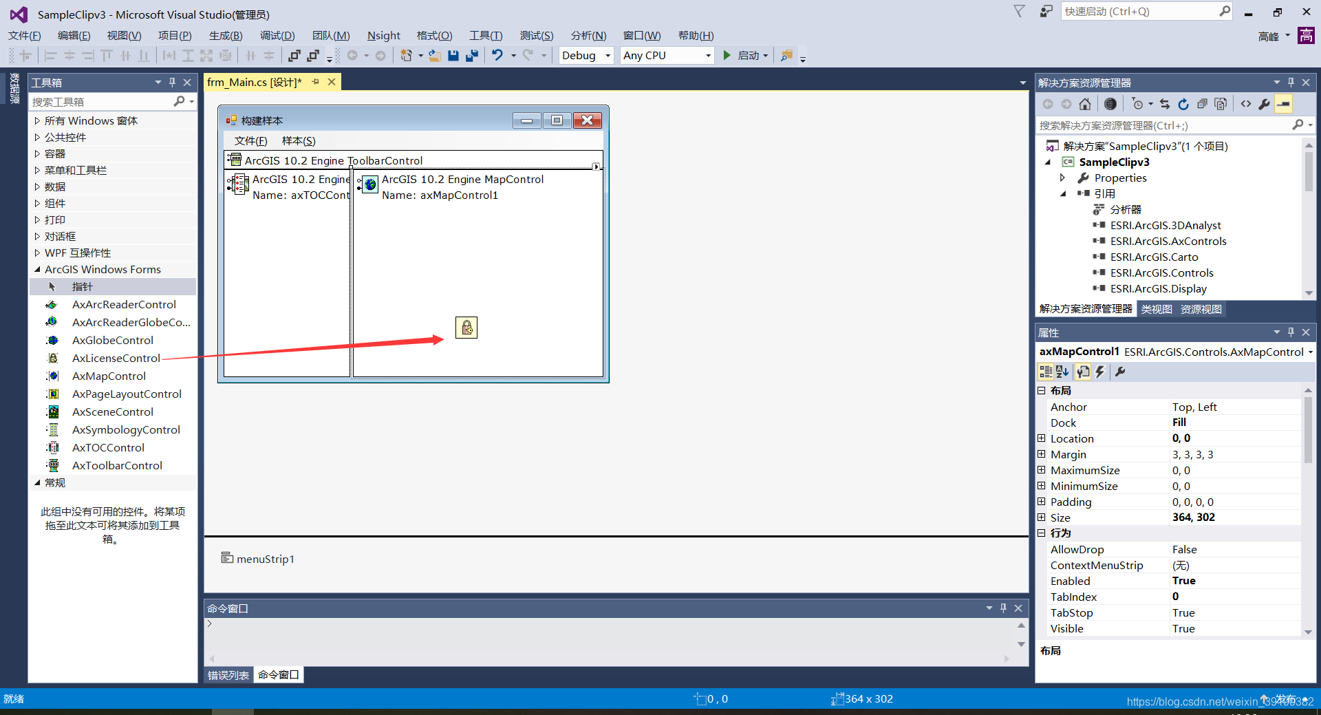This screenshot has height=715, width=1321.
Task: Click the Bring to Front layout icon
Action: (x=294, y=56)
